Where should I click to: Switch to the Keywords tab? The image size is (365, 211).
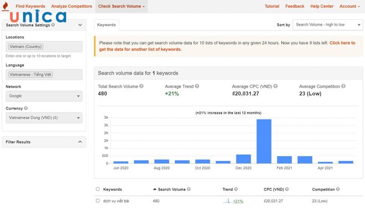pos(106,25)
